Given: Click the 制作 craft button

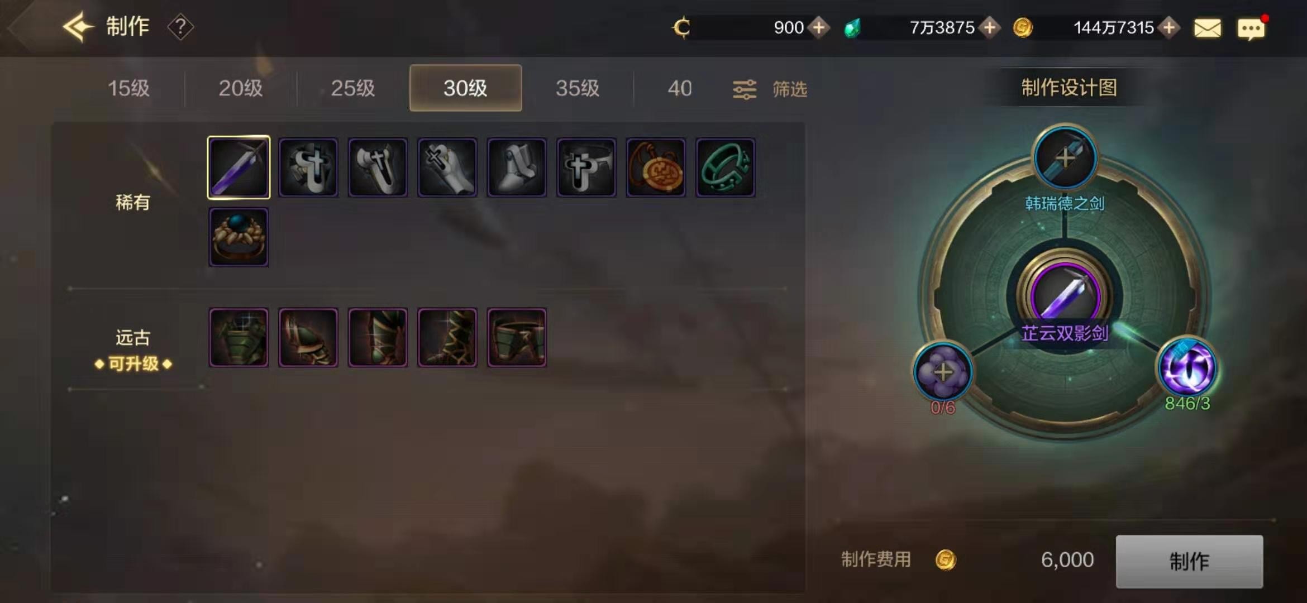Looking at the screenshot, I should [x=1189, y=561].
